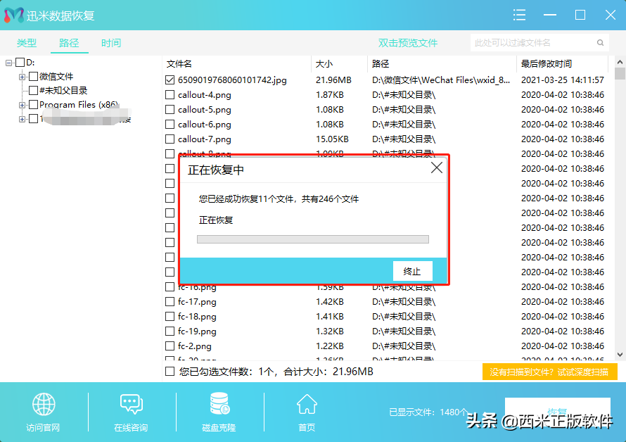The height and width of the screenshot is (442, 626).
Task: Collapse the D: drive tree node
Action: coord(8,63)
